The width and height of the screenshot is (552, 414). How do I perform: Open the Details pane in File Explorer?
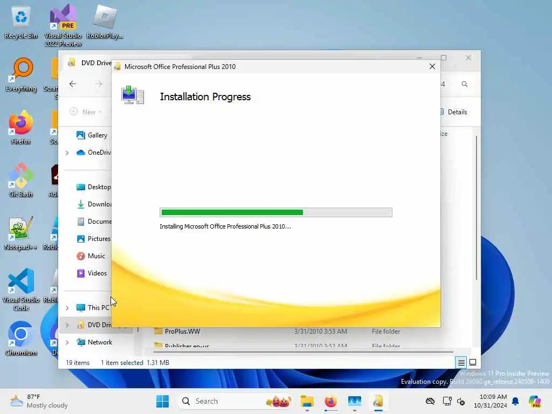pos(453,112)
